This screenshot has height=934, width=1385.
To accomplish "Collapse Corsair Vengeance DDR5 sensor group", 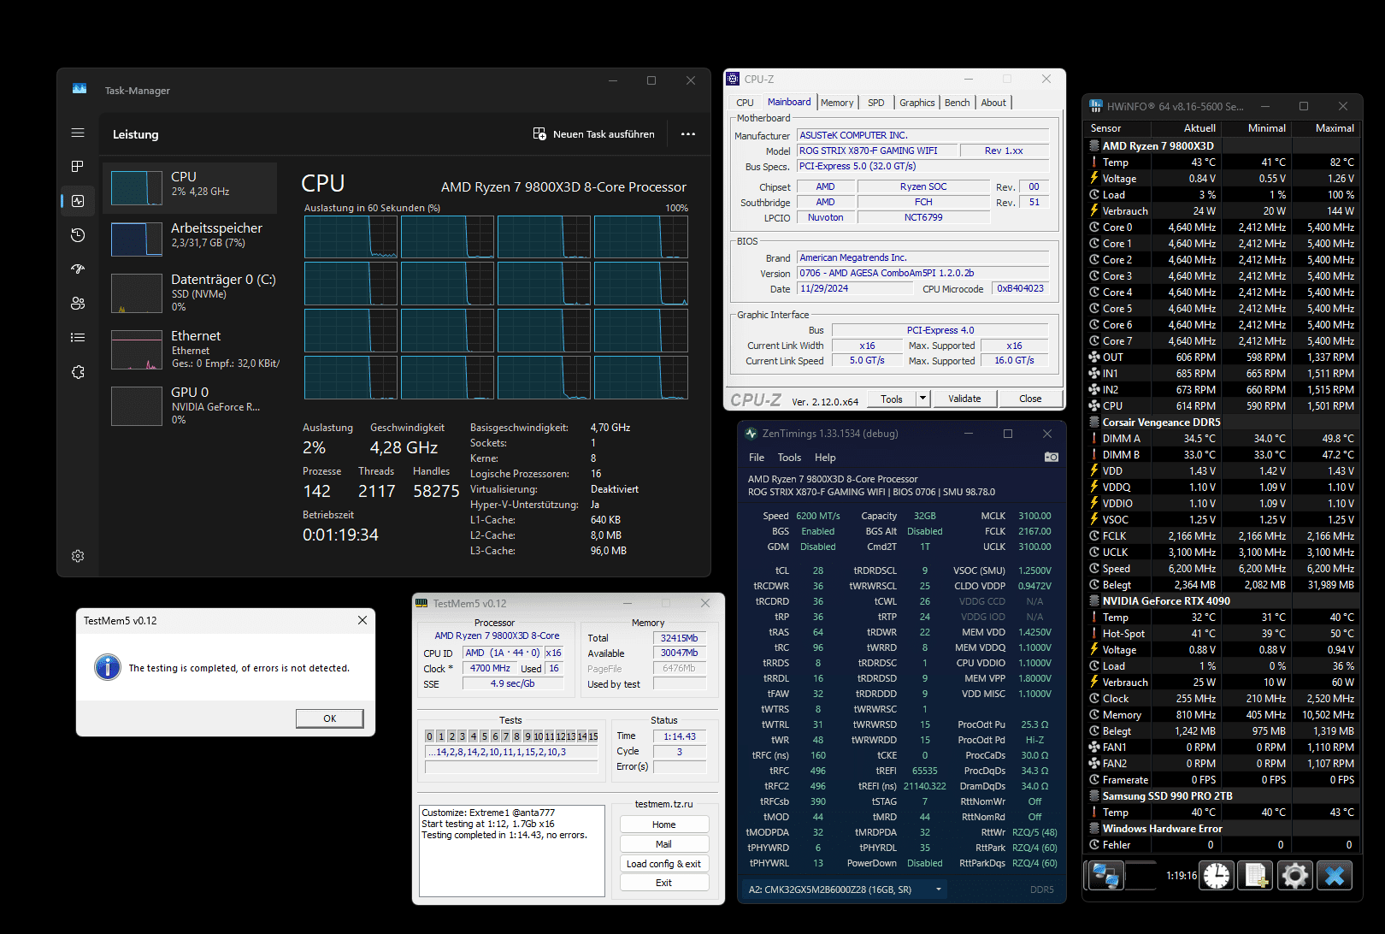I will (1094, 423).
